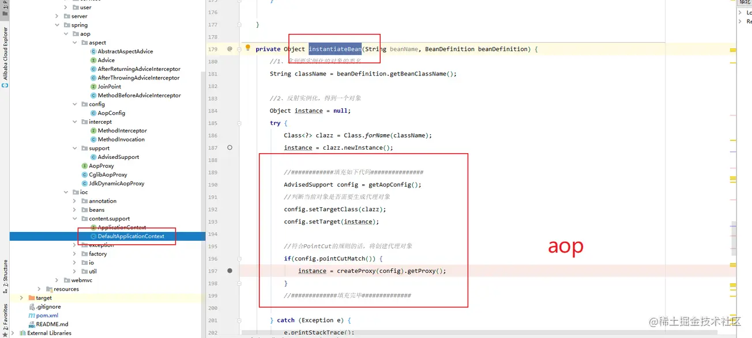The height and width of the screenshot is (338, 752).
Task: Select the MethodInterceptor interface icon
Action: 93,131
